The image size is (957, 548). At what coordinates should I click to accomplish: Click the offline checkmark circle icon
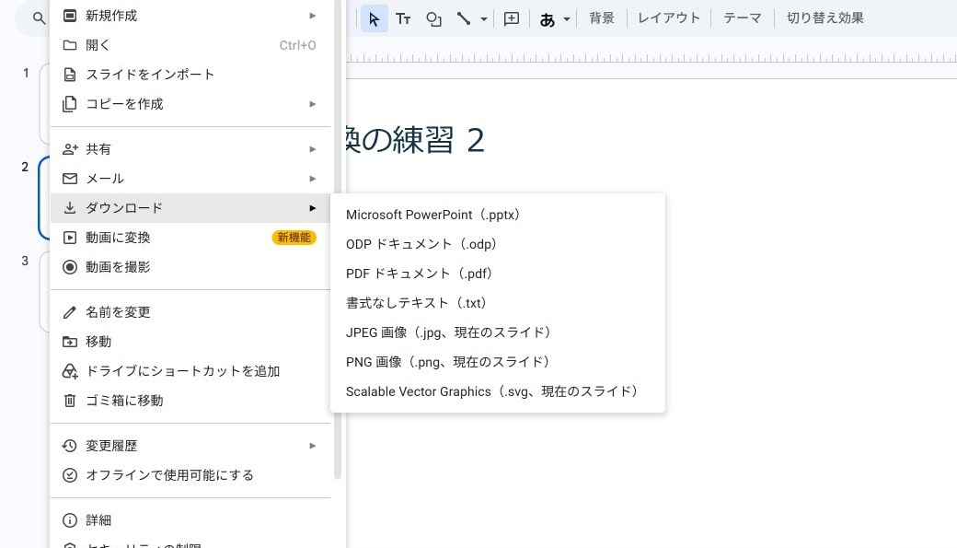pyautogui.click(x=70, y=475)
